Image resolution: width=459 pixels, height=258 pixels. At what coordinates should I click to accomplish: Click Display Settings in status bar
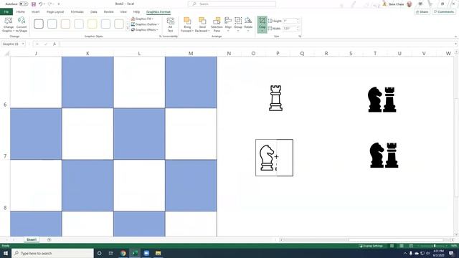pyautogui.click(x=371, y=246)
